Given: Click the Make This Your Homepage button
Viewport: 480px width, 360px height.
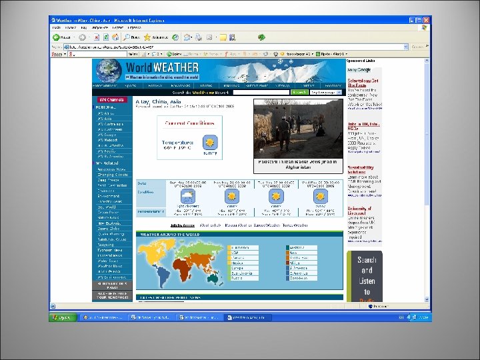Looking at the screenshot, I should coord(112,295).
